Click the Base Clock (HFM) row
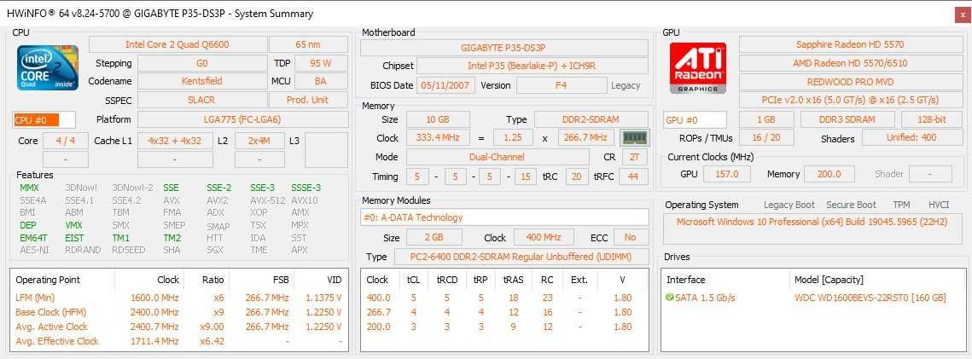The image size is (972, 359). (179, 312)
